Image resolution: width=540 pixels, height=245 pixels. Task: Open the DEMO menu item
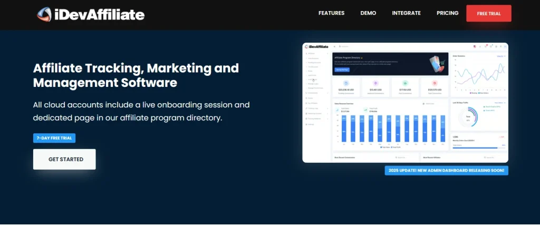pos(368,13)
